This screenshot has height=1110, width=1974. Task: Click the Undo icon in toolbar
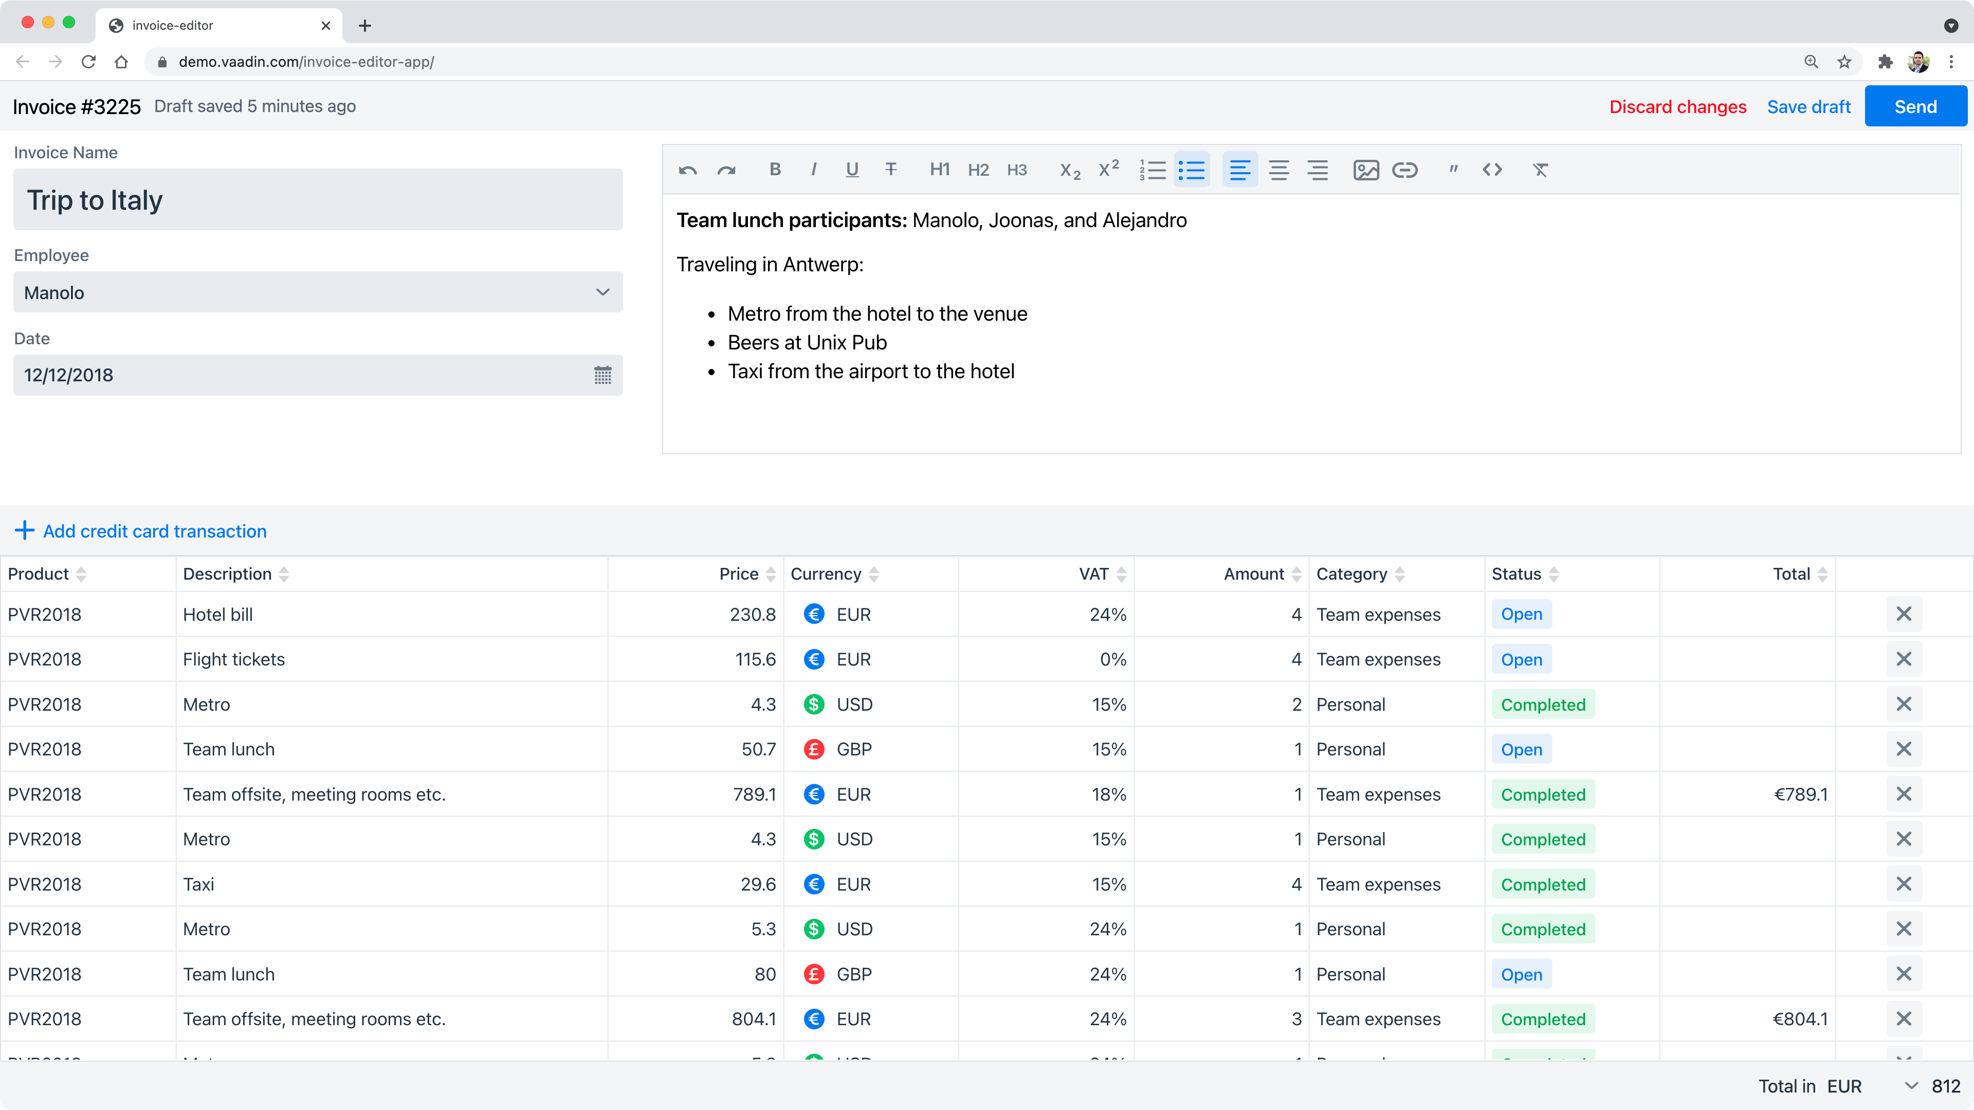pos(687,170)
